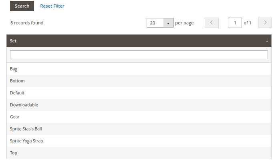This screenshot has width=276, height=160.
Task: Focus the current page number input
Action: (235, 23)
